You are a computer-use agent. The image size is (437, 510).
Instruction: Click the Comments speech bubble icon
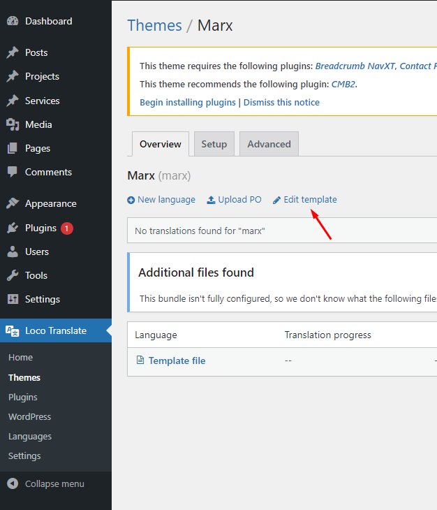click(x=13, y=172)
